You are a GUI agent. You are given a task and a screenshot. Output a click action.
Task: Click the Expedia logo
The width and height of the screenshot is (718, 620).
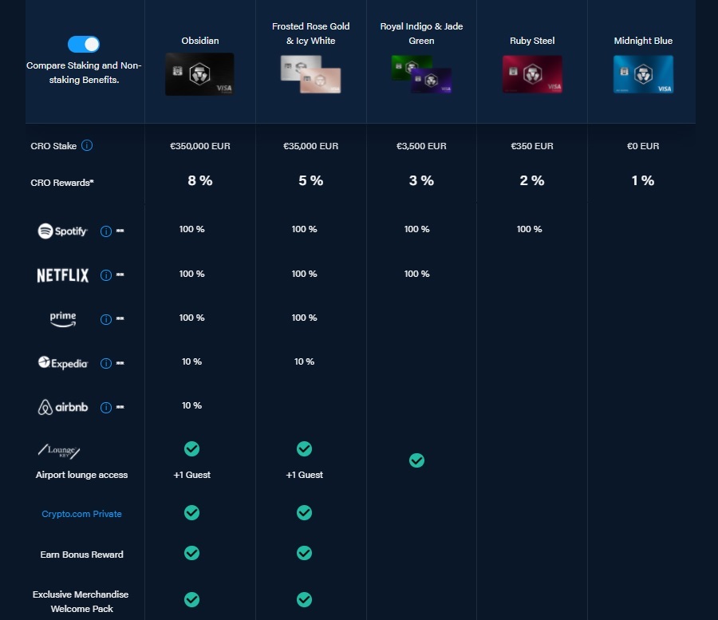coord(63,363)
